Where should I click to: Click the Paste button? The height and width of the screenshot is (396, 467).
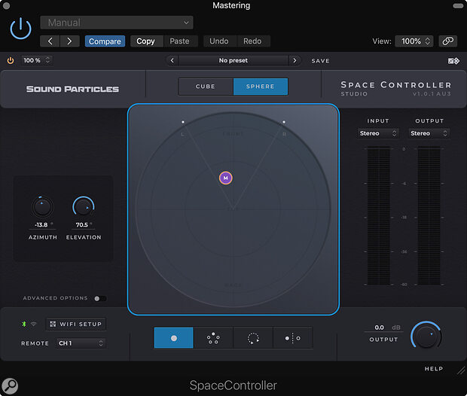[181, 41]
